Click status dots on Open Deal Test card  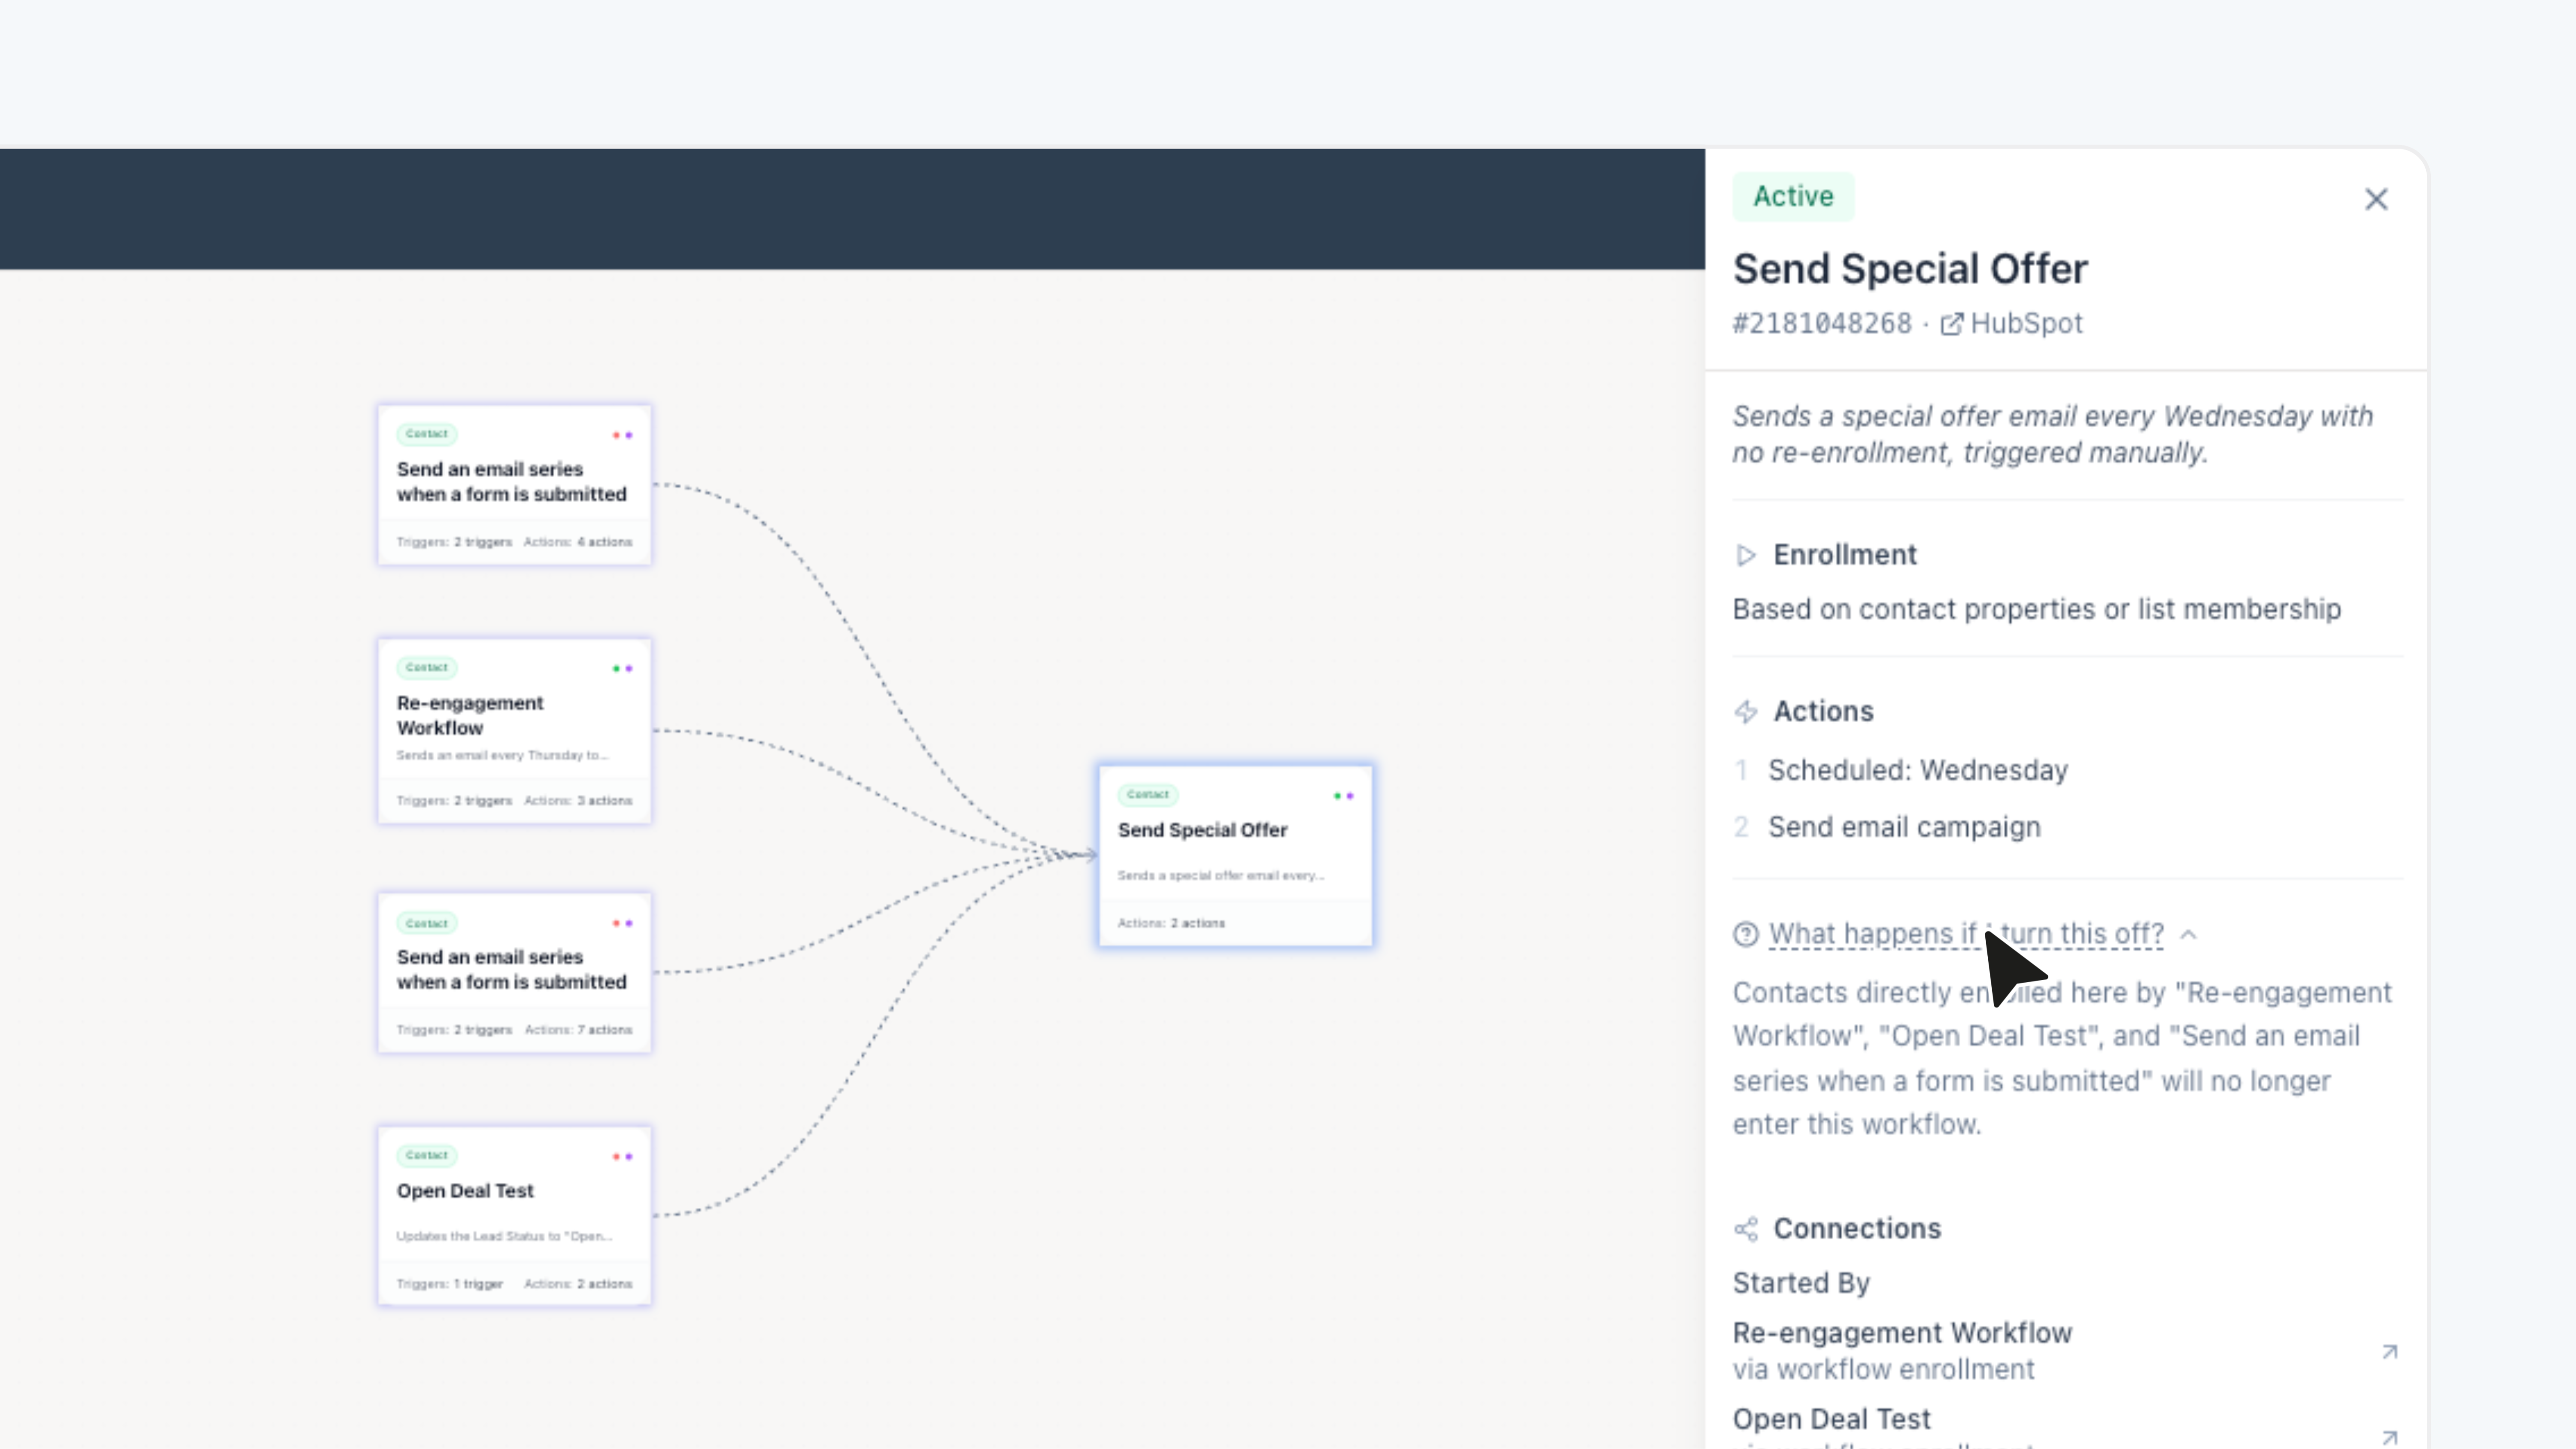point(622,1156)
